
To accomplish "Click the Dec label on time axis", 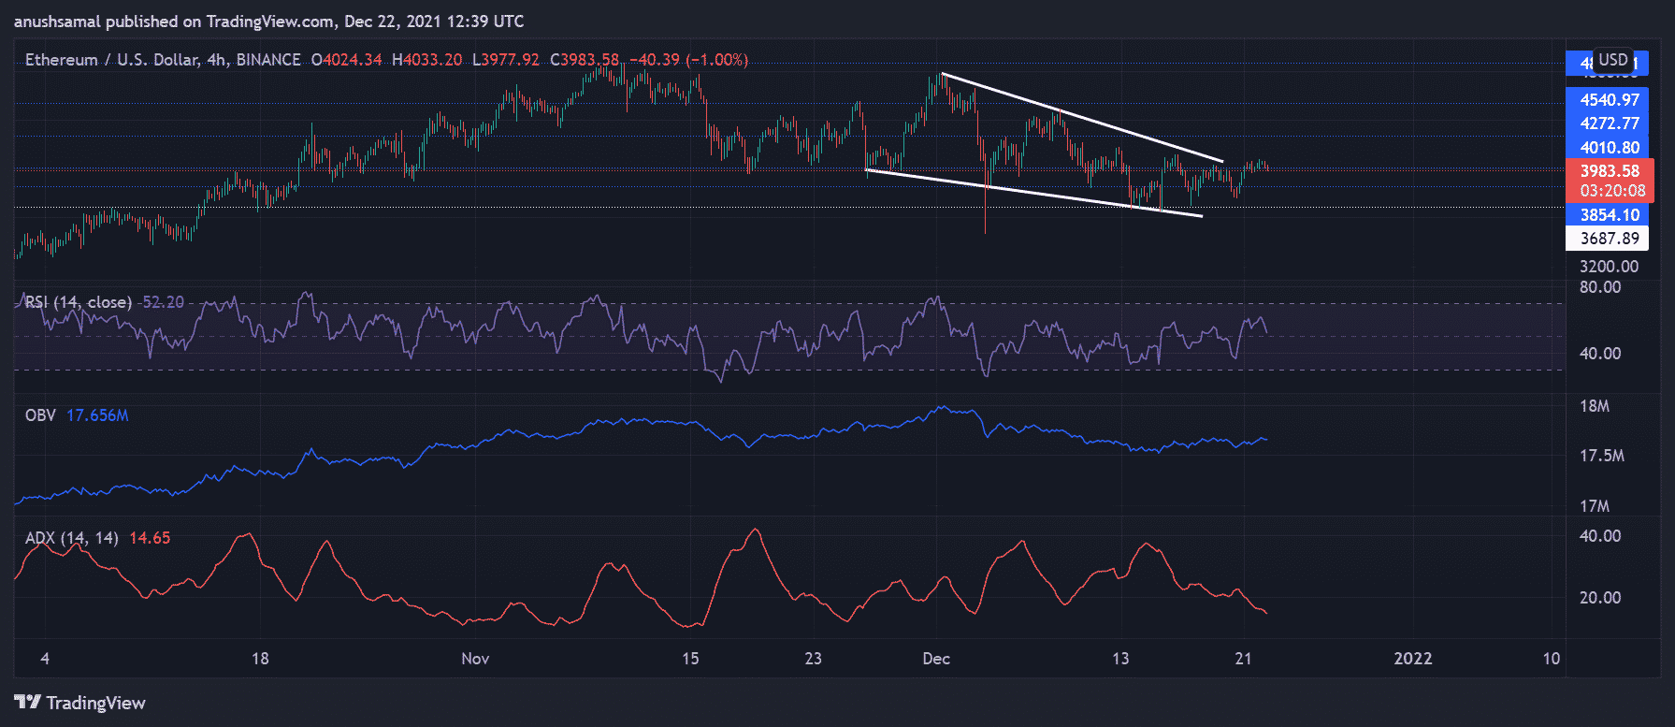I will point(936,659).
